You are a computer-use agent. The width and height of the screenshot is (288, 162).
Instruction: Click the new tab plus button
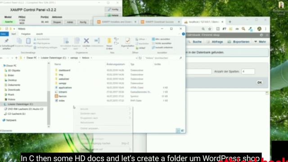[x=230, y=22]
